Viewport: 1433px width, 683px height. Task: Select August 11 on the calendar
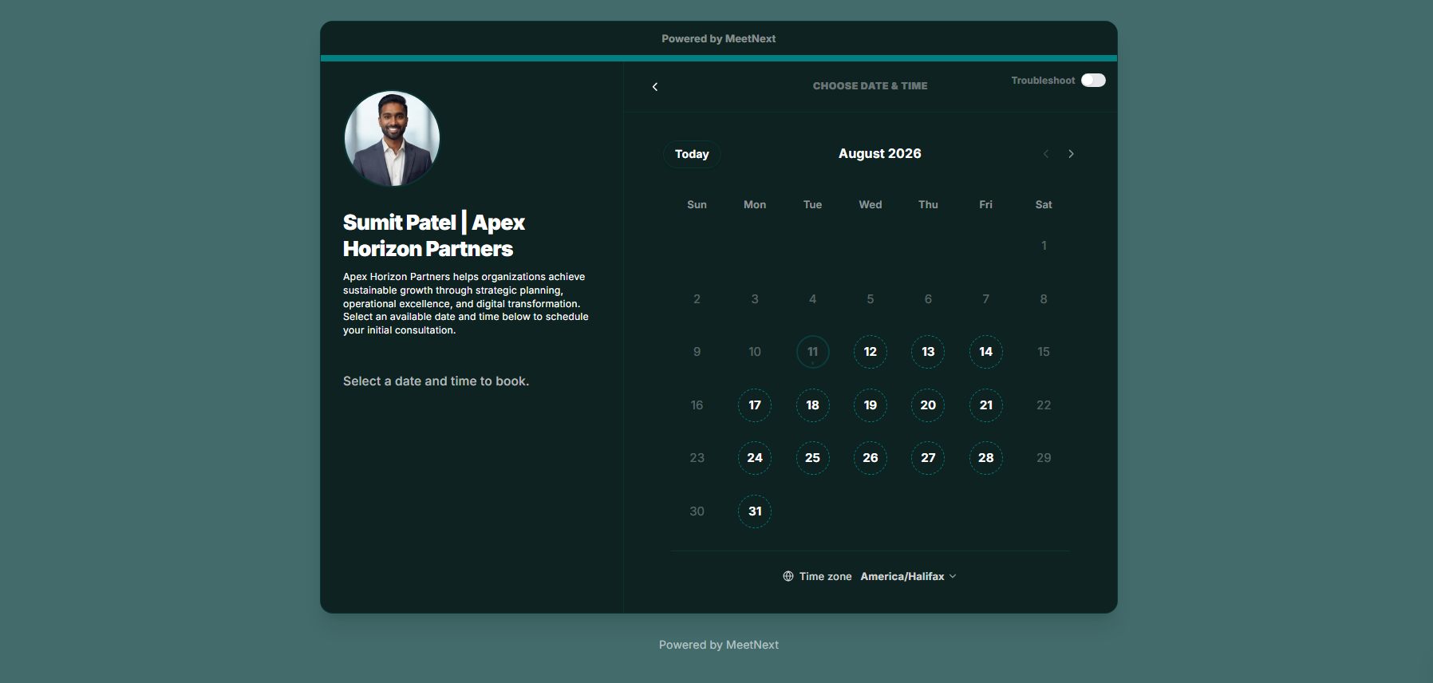812,352
